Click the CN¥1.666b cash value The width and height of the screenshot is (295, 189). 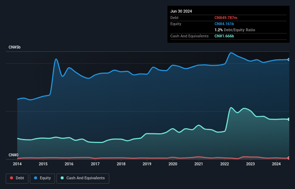coord(224,36)
